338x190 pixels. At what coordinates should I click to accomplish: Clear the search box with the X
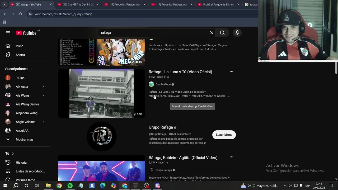click(212, 33)
